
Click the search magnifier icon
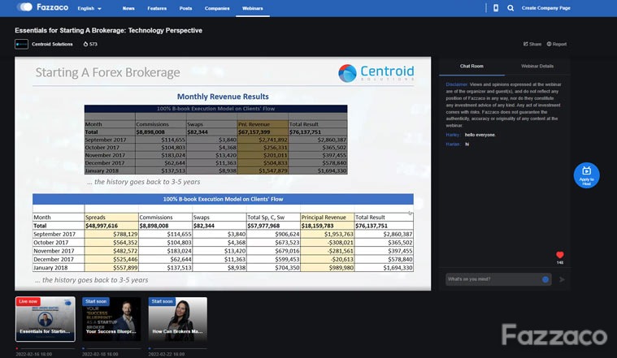coord(511,8)
